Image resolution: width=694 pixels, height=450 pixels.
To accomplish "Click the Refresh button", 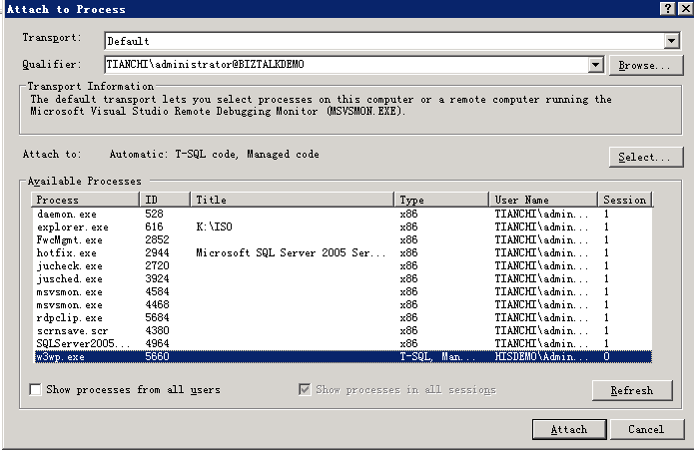I will point(632,390).
